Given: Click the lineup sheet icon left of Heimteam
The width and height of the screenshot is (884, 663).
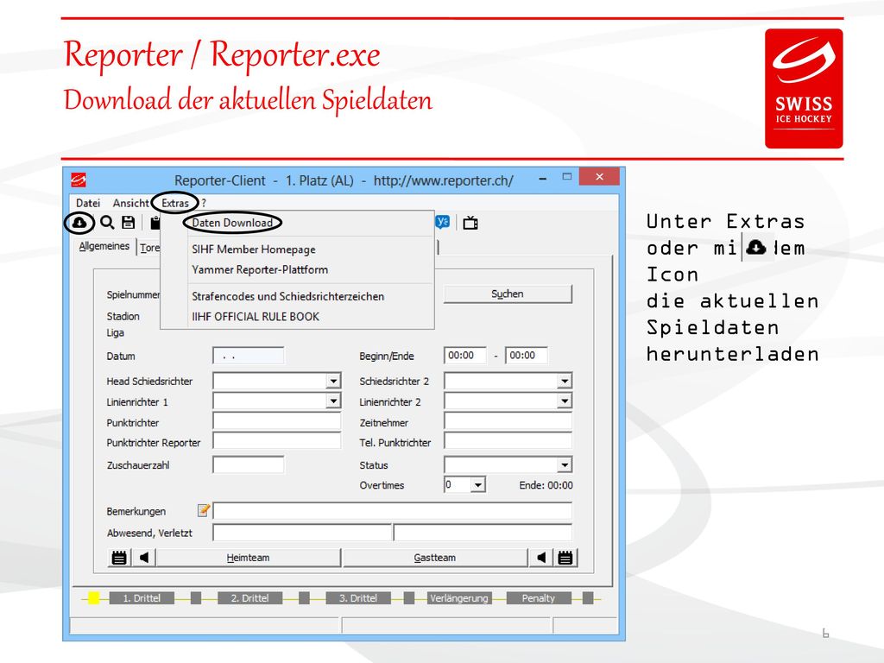Looking at the screenshot, I should 119,558.
